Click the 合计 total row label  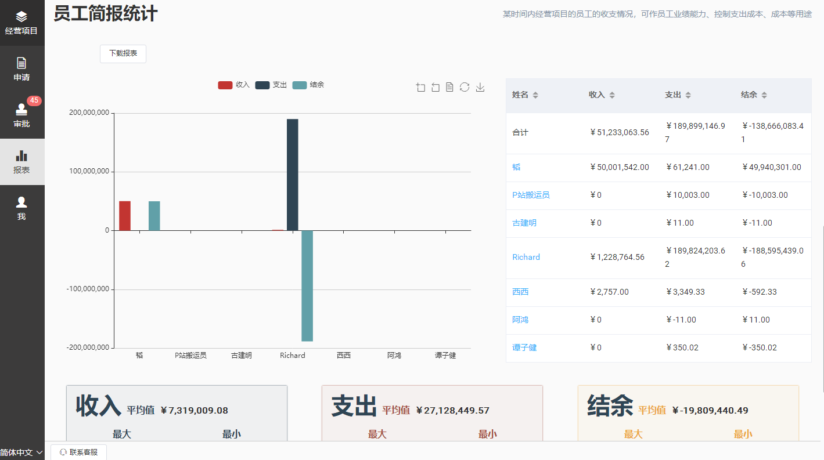[x=520, y=132]
